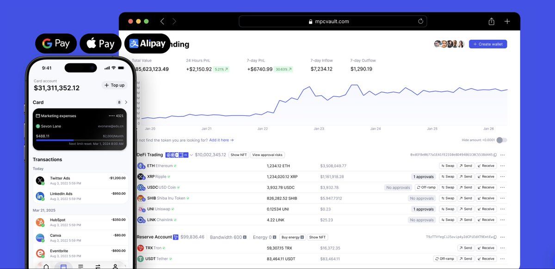Reload the mpcvault.com page
This screenshot has height=269, width=555.
420,21
